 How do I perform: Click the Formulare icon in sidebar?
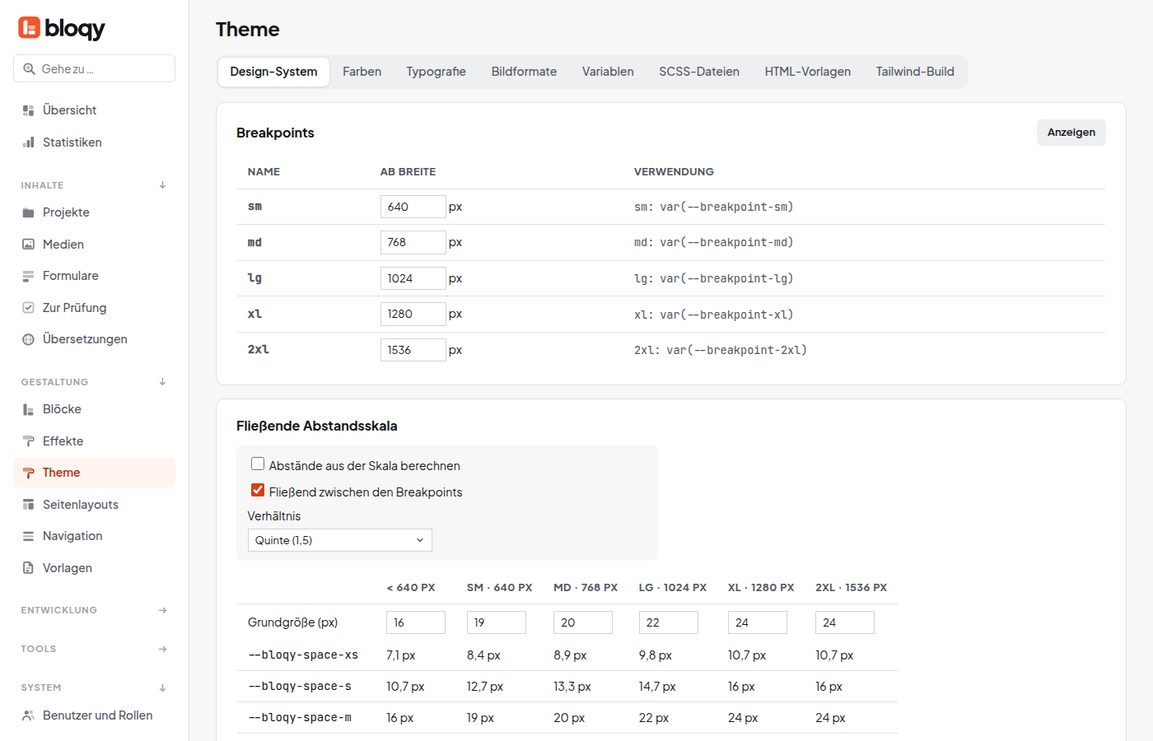28,276
